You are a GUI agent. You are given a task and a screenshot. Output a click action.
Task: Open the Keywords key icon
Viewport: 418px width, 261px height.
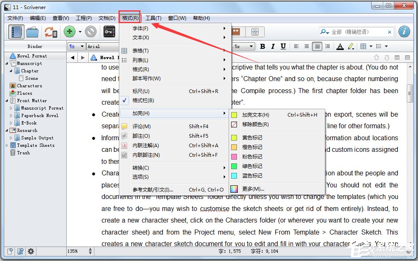pyautogui.click(x=109, y=32)
